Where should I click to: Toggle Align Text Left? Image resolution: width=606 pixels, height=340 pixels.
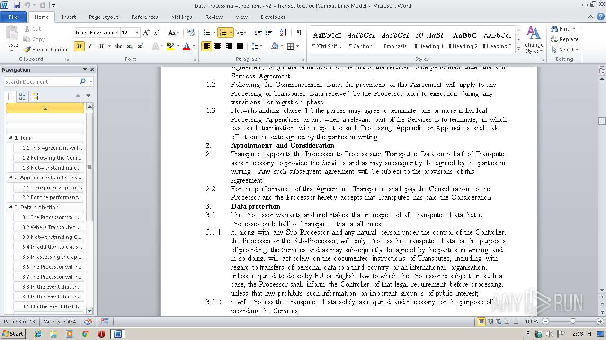click(x=206, y=46)
